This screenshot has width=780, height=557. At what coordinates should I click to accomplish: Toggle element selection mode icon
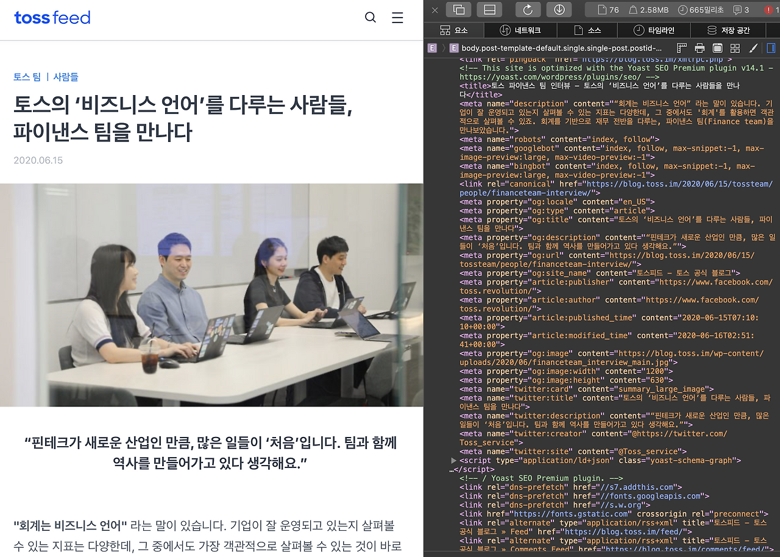pos(459,9)
